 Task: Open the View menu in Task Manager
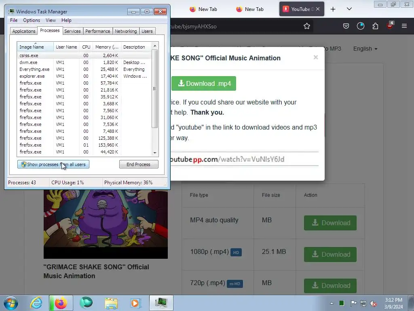point(51,20)
